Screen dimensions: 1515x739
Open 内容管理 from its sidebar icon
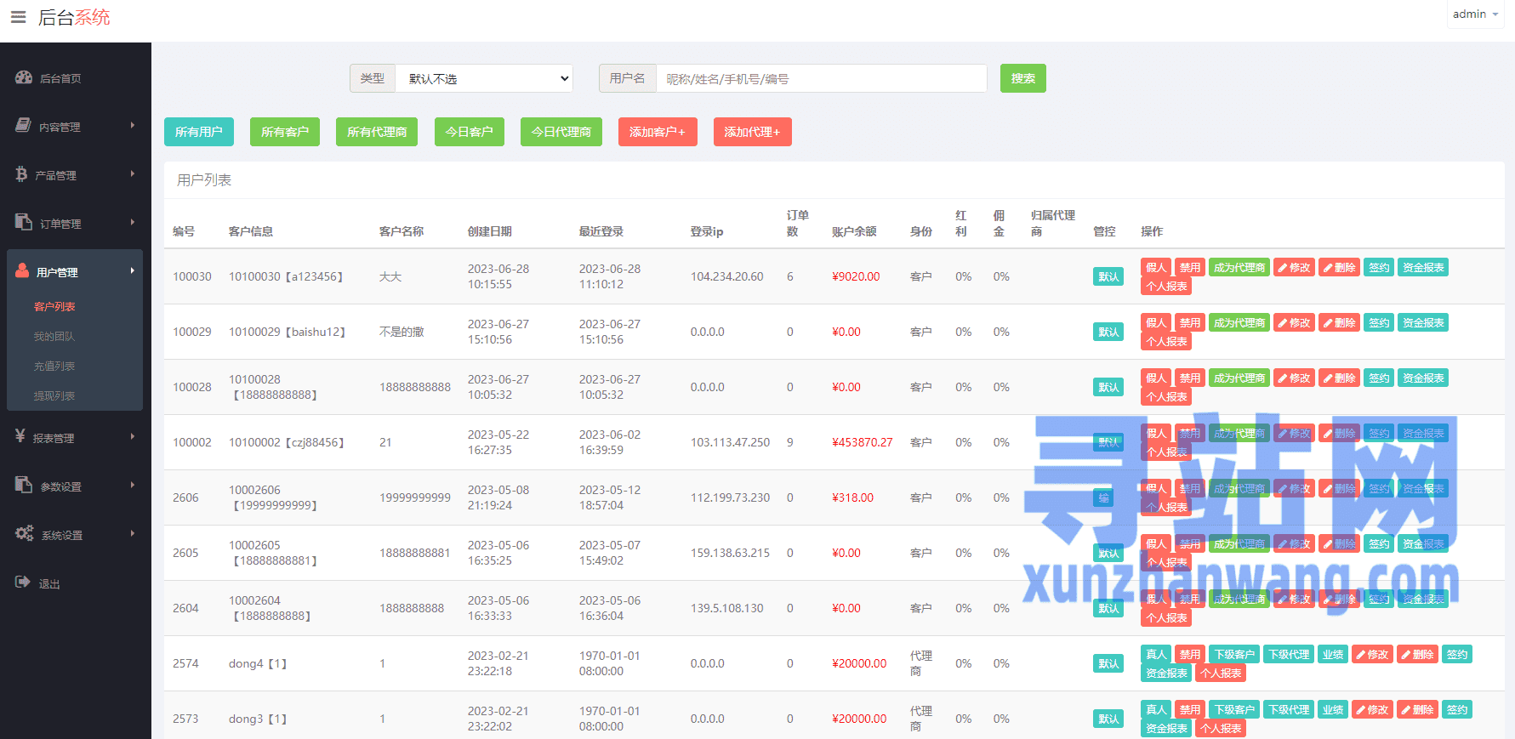[24, 125]
